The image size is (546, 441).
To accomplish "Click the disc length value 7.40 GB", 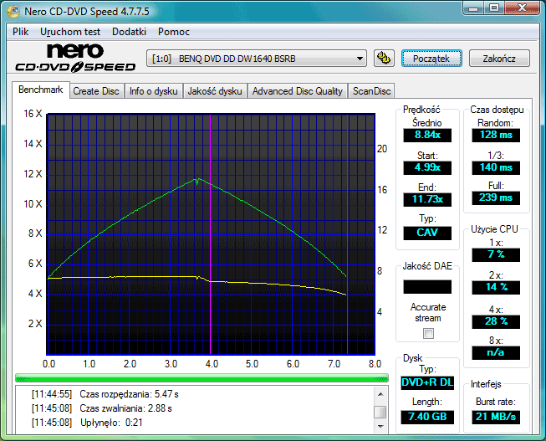I will click(x=427, y=417).
